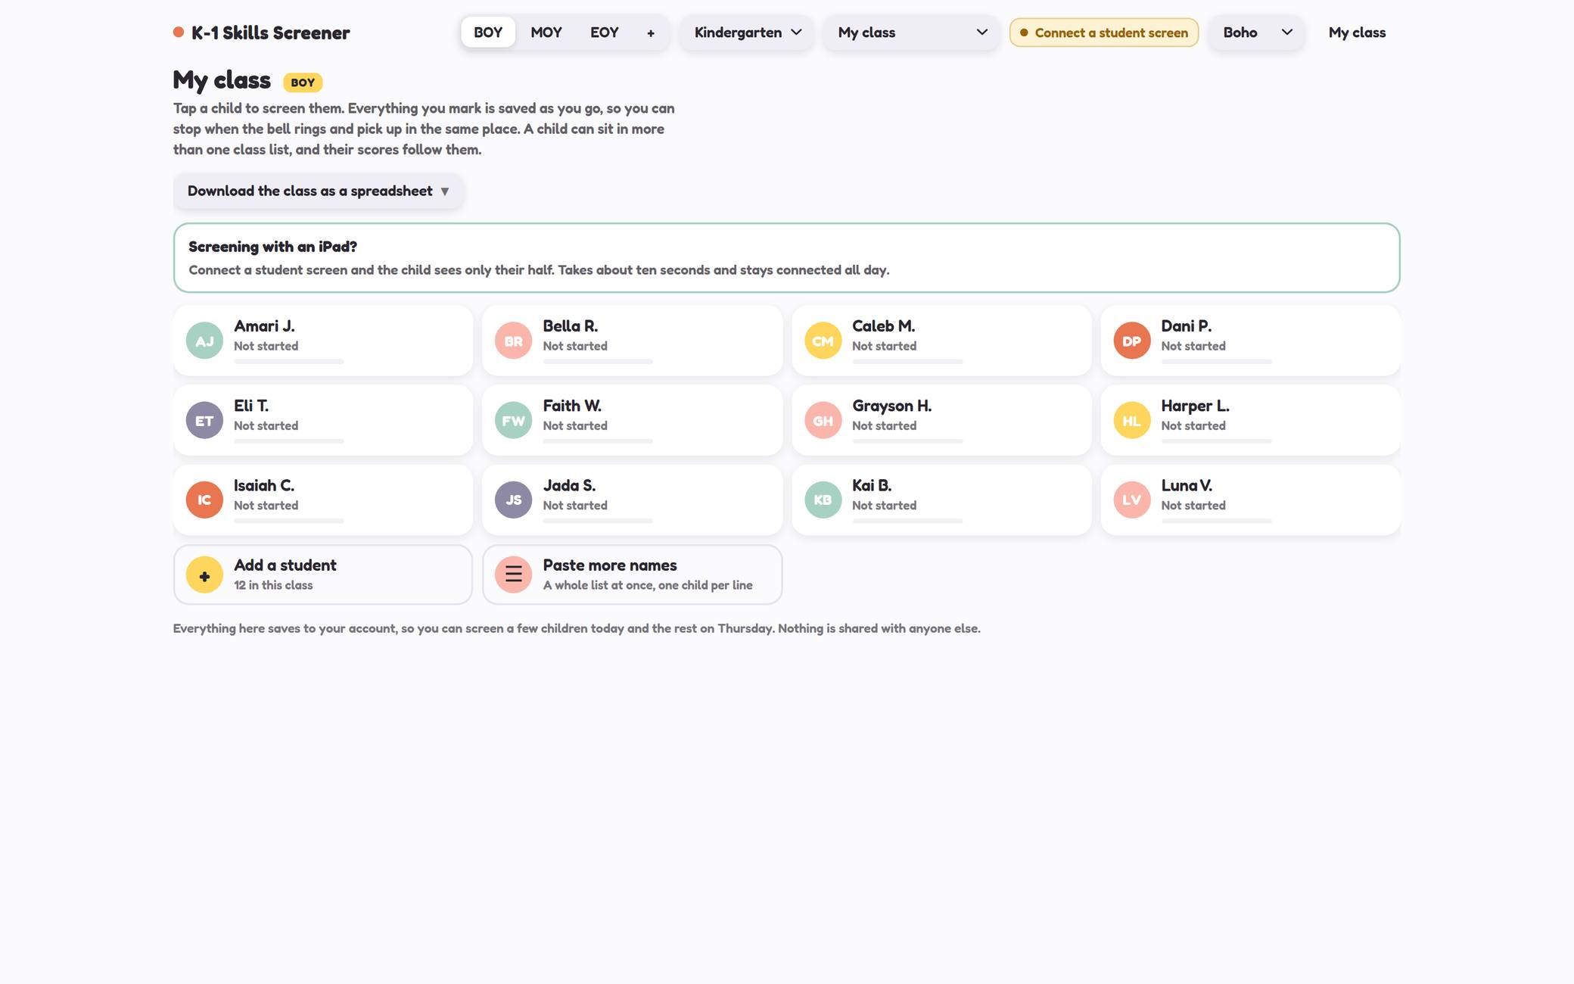This screenshot has height=984, width=1574.
Task: Click the list icon for Paste more names
Action: coord(513,575)
